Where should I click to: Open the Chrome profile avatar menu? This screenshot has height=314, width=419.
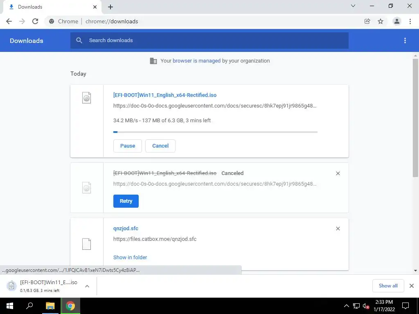(397, 21)
